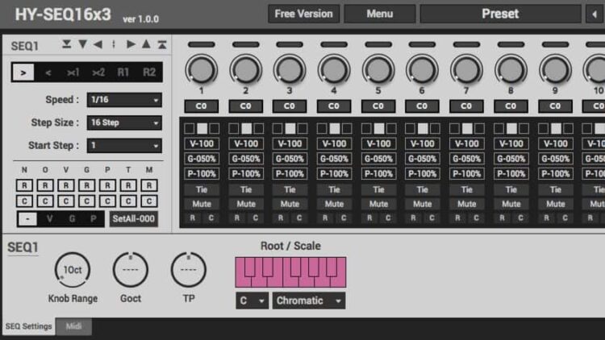Click the previous preset arrow beside Preset
Screen dimensions: 605x340
[x=595, y=14]
